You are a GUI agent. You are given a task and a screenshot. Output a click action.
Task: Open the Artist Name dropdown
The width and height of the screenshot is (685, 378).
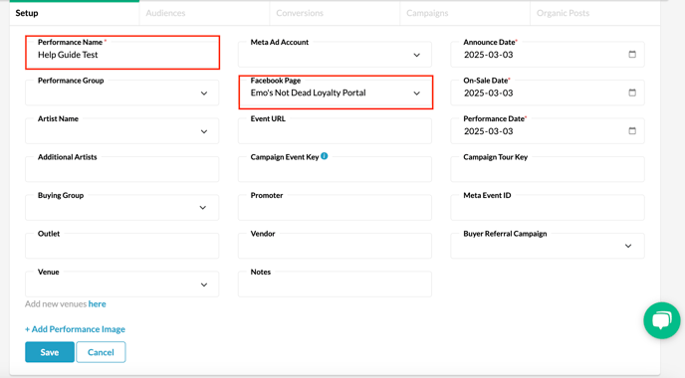point(121,131)
